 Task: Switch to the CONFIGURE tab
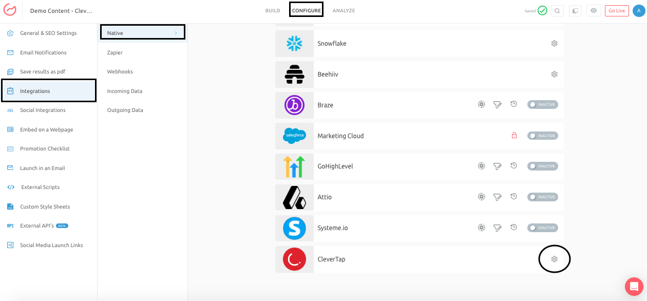306,11
